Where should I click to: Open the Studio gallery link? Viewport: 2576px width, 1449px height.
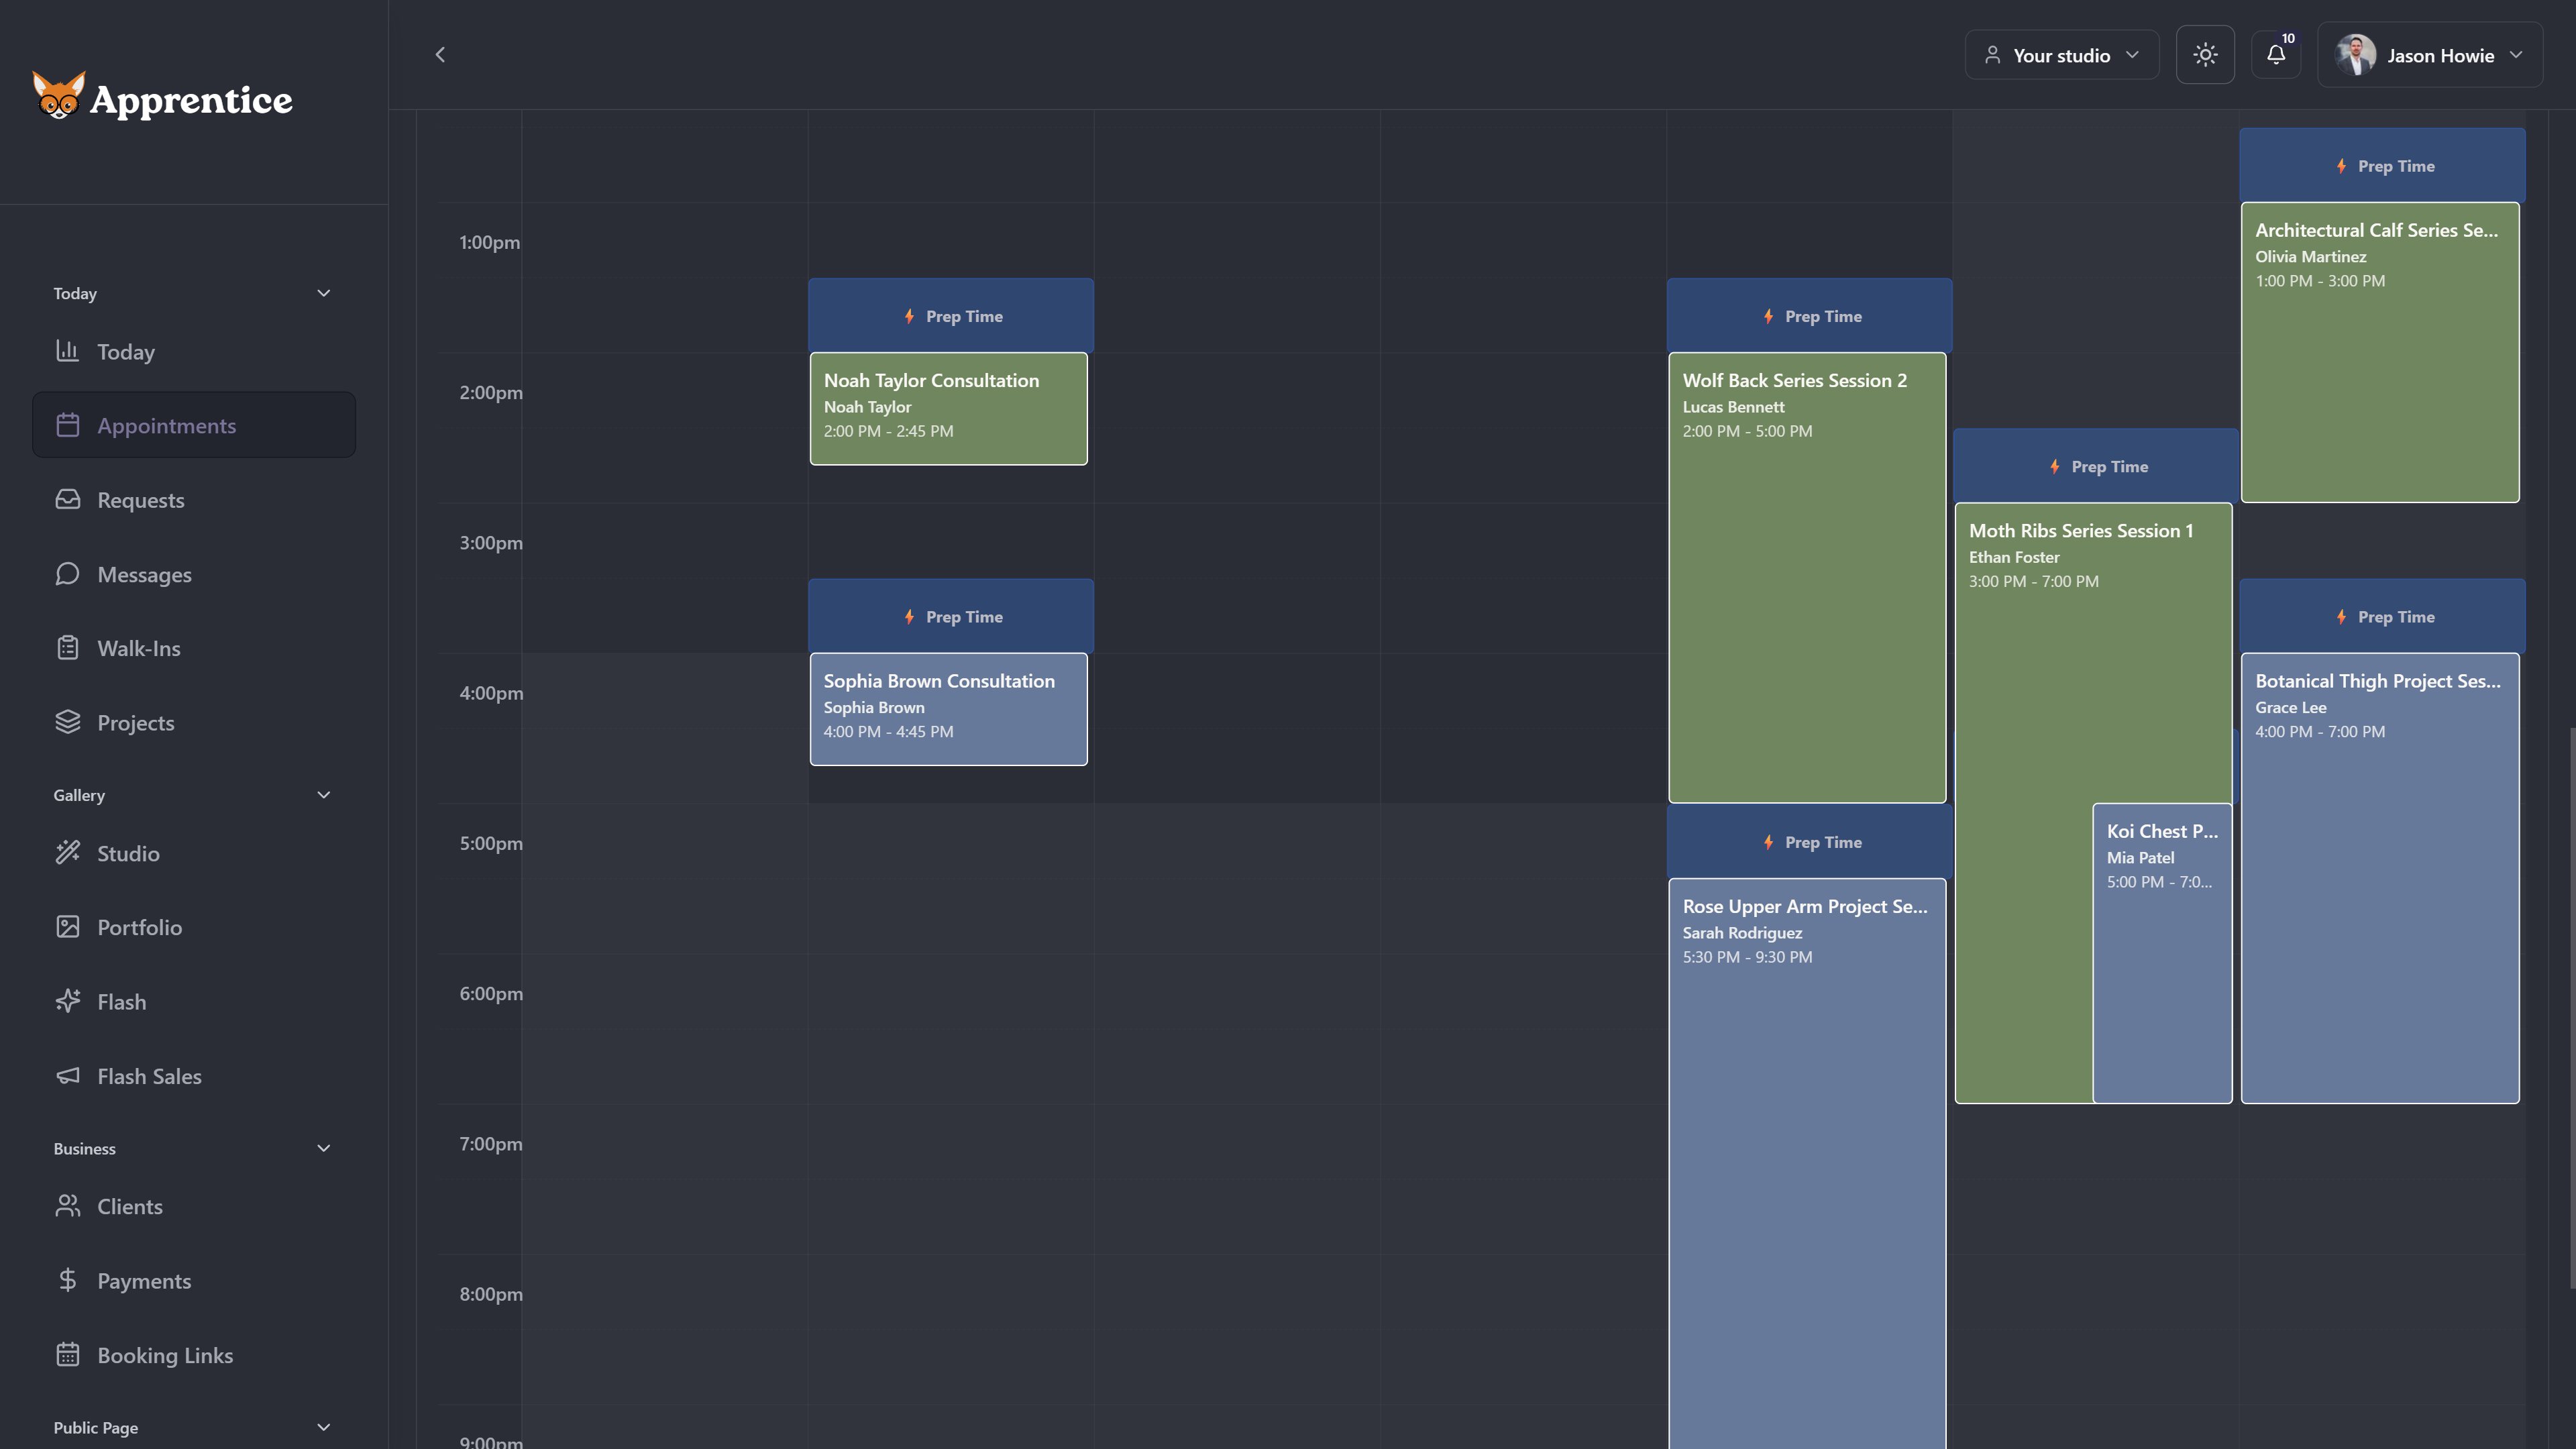(194, 853)
